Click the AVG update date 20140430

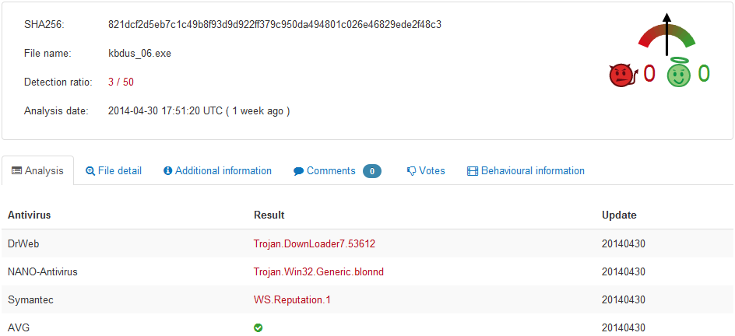click(x=624, y=328)
